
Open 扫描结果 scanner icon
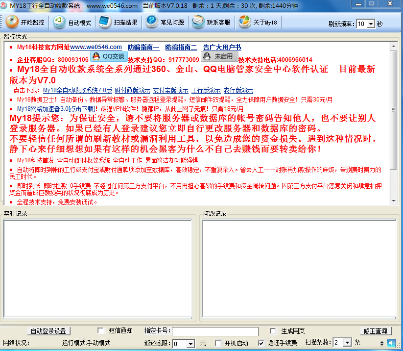pos(105,22)
